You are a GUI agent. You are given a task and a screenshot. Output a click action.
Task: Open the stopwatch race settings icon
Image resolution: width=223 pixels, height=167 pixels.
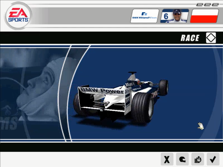coord(198,159)
